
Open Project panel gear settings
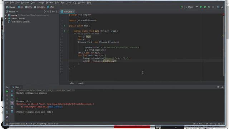point(53,11)
